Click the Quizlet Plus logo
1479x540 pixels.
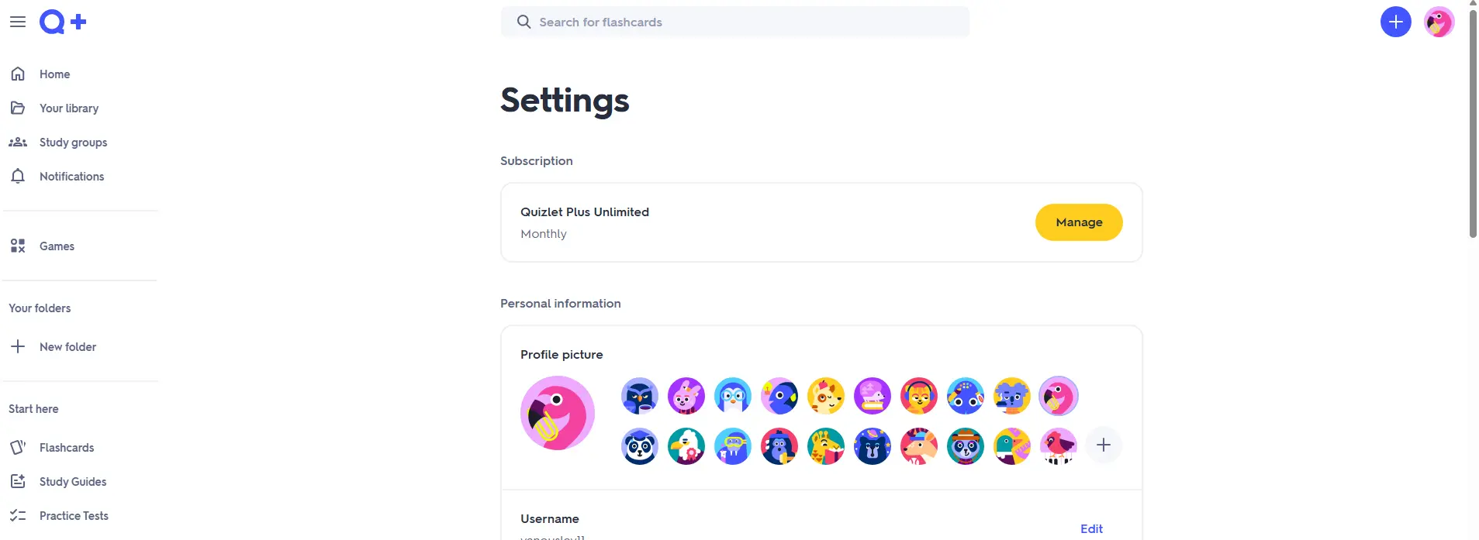click(x=63, y=22)
